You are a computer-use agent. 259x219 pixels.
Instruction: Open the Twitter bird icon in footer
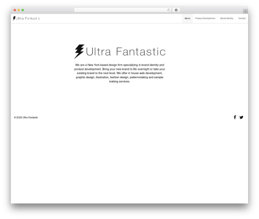tap(241, 118)
